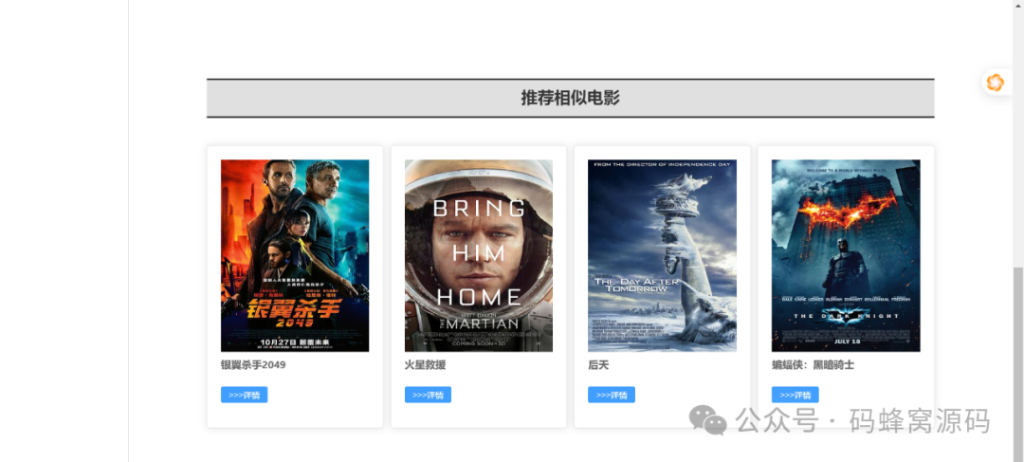Click the scrollbar track above the thumb

pyautogui.click(x=1018, y=131)
